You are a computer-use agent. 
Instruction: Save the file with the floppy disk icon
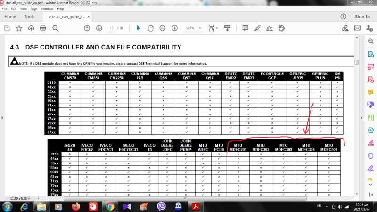point(7,28)
